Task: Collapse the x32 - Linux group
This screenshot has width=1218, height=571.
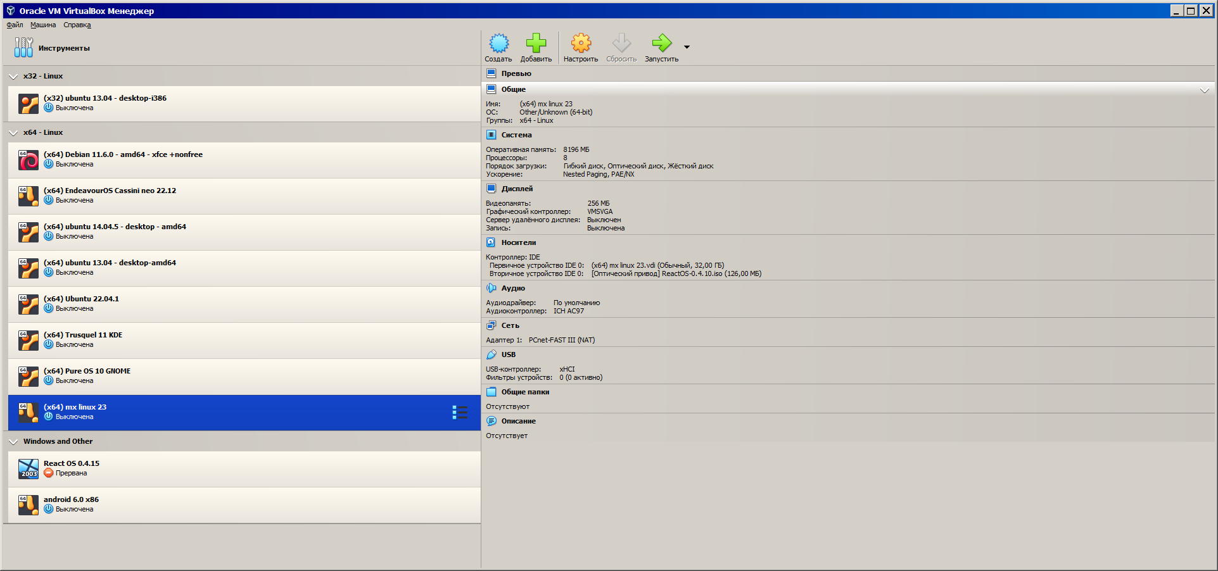Action: [x=13, y=77]
